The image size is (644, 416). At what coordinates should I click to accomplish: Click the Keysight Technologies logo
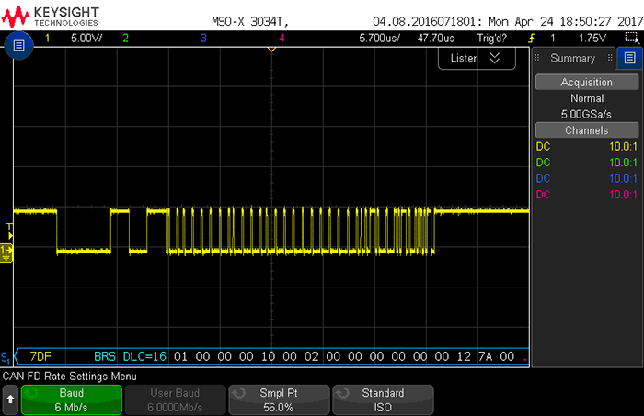(52, 15)
